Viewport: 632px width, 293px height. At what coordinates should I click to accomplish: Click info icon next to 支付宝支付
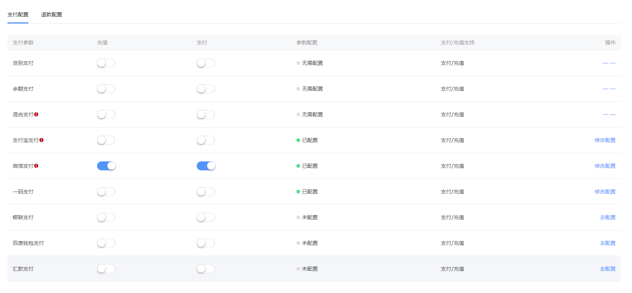click(x=41, y=140)
